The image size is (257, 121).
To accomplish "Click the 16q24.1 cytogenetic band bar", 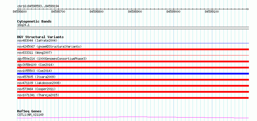I will [133, 28].
